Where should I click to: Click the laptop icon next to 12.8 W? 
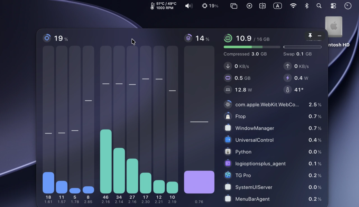(228, 90)
